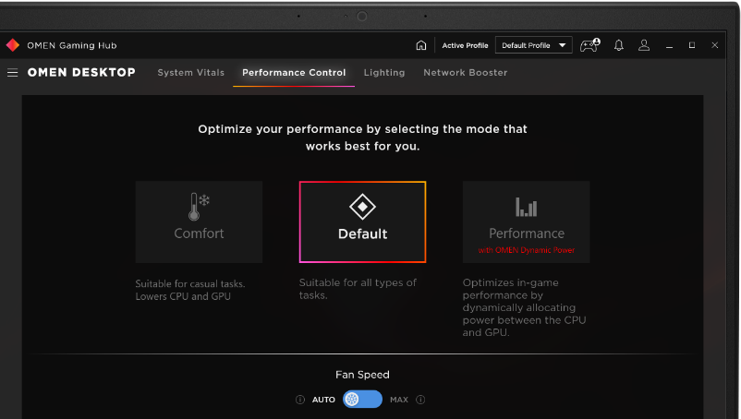Click the Comfort thermometer icon
The height and width of the screenshot is (419, 741).
[198, 207]
